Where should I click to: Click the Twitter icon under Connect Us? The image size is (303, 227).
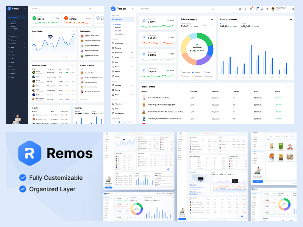point(119,122)
